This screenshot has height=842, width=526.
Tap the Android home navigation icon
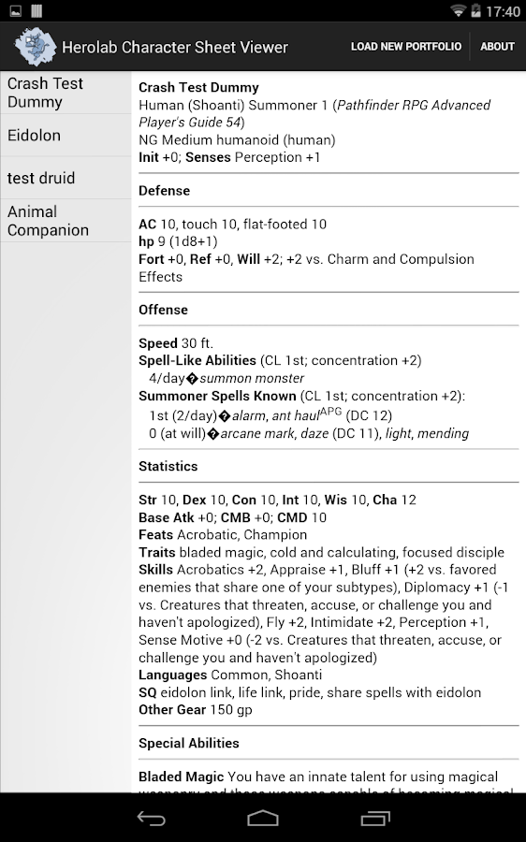click(263, 818)
